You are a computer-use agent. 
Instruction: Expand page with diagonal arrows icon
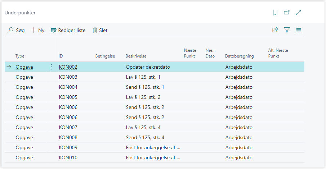click(x=298, y=13)
